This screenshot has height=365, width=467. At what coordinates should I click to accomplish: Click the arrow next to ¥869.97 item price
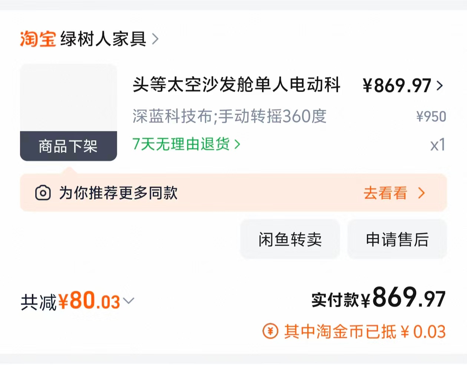(x=440, y=86)
